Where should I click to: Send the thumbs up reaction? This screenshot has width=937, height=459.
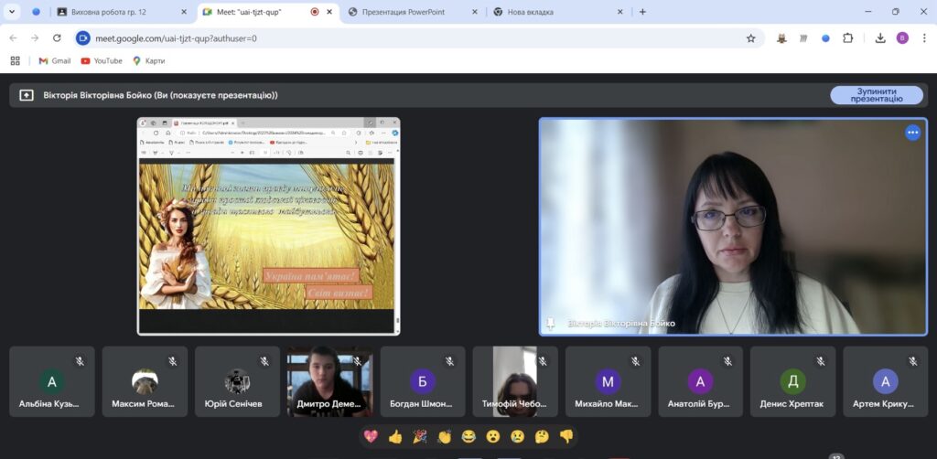(395, 436)
